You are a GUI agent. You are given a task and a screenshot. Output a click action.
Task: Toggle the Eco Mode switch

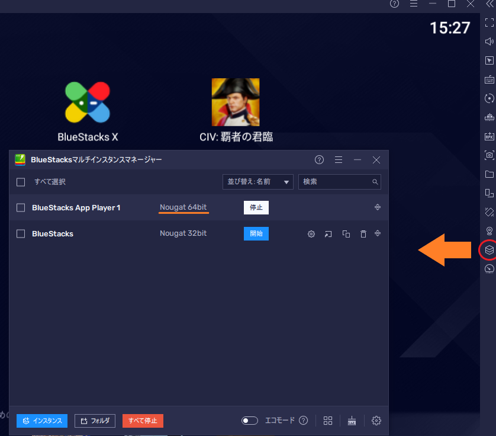point(250,421)
